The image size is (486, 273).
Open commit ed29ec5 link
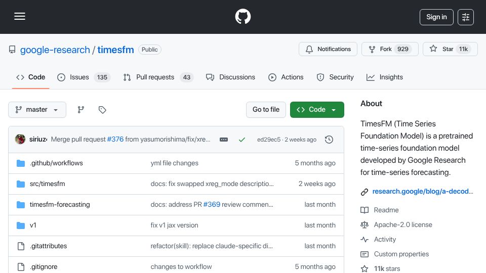pos(269,140)
